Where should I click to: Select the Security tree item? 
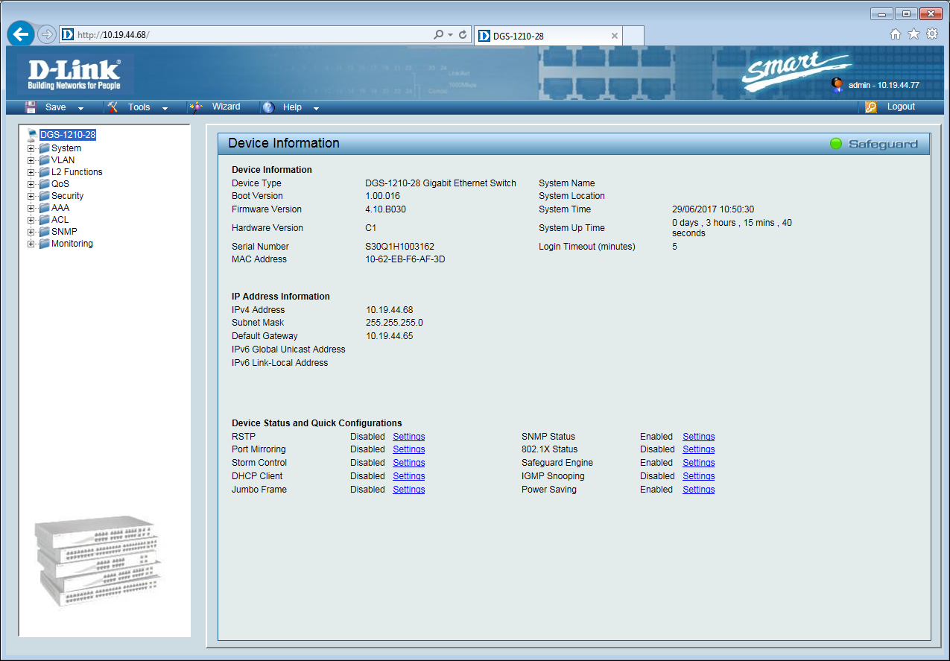pos(67,196)
